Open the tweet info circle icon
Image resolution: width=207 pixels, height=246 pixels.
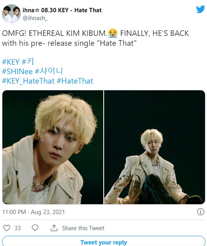(201, 212)
